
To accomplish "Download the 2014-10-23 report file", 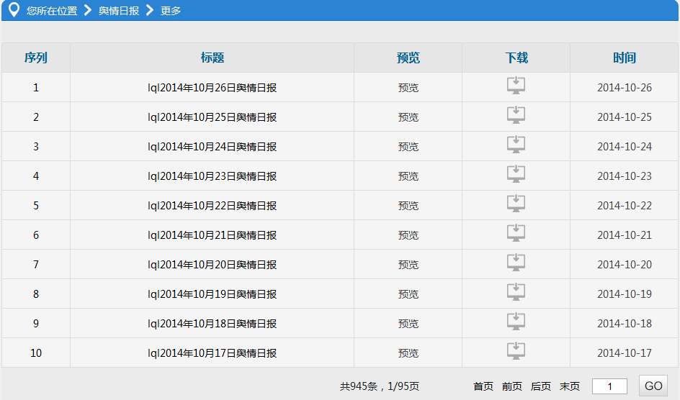I will [x=516, y=174].
